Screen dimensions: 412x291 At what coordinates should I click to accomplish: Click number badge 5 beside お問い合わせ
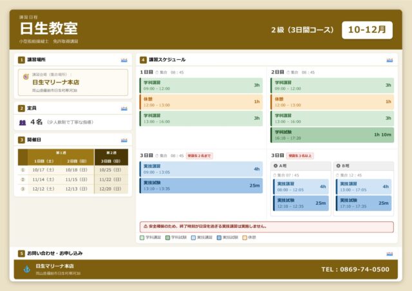coord(21,254)
